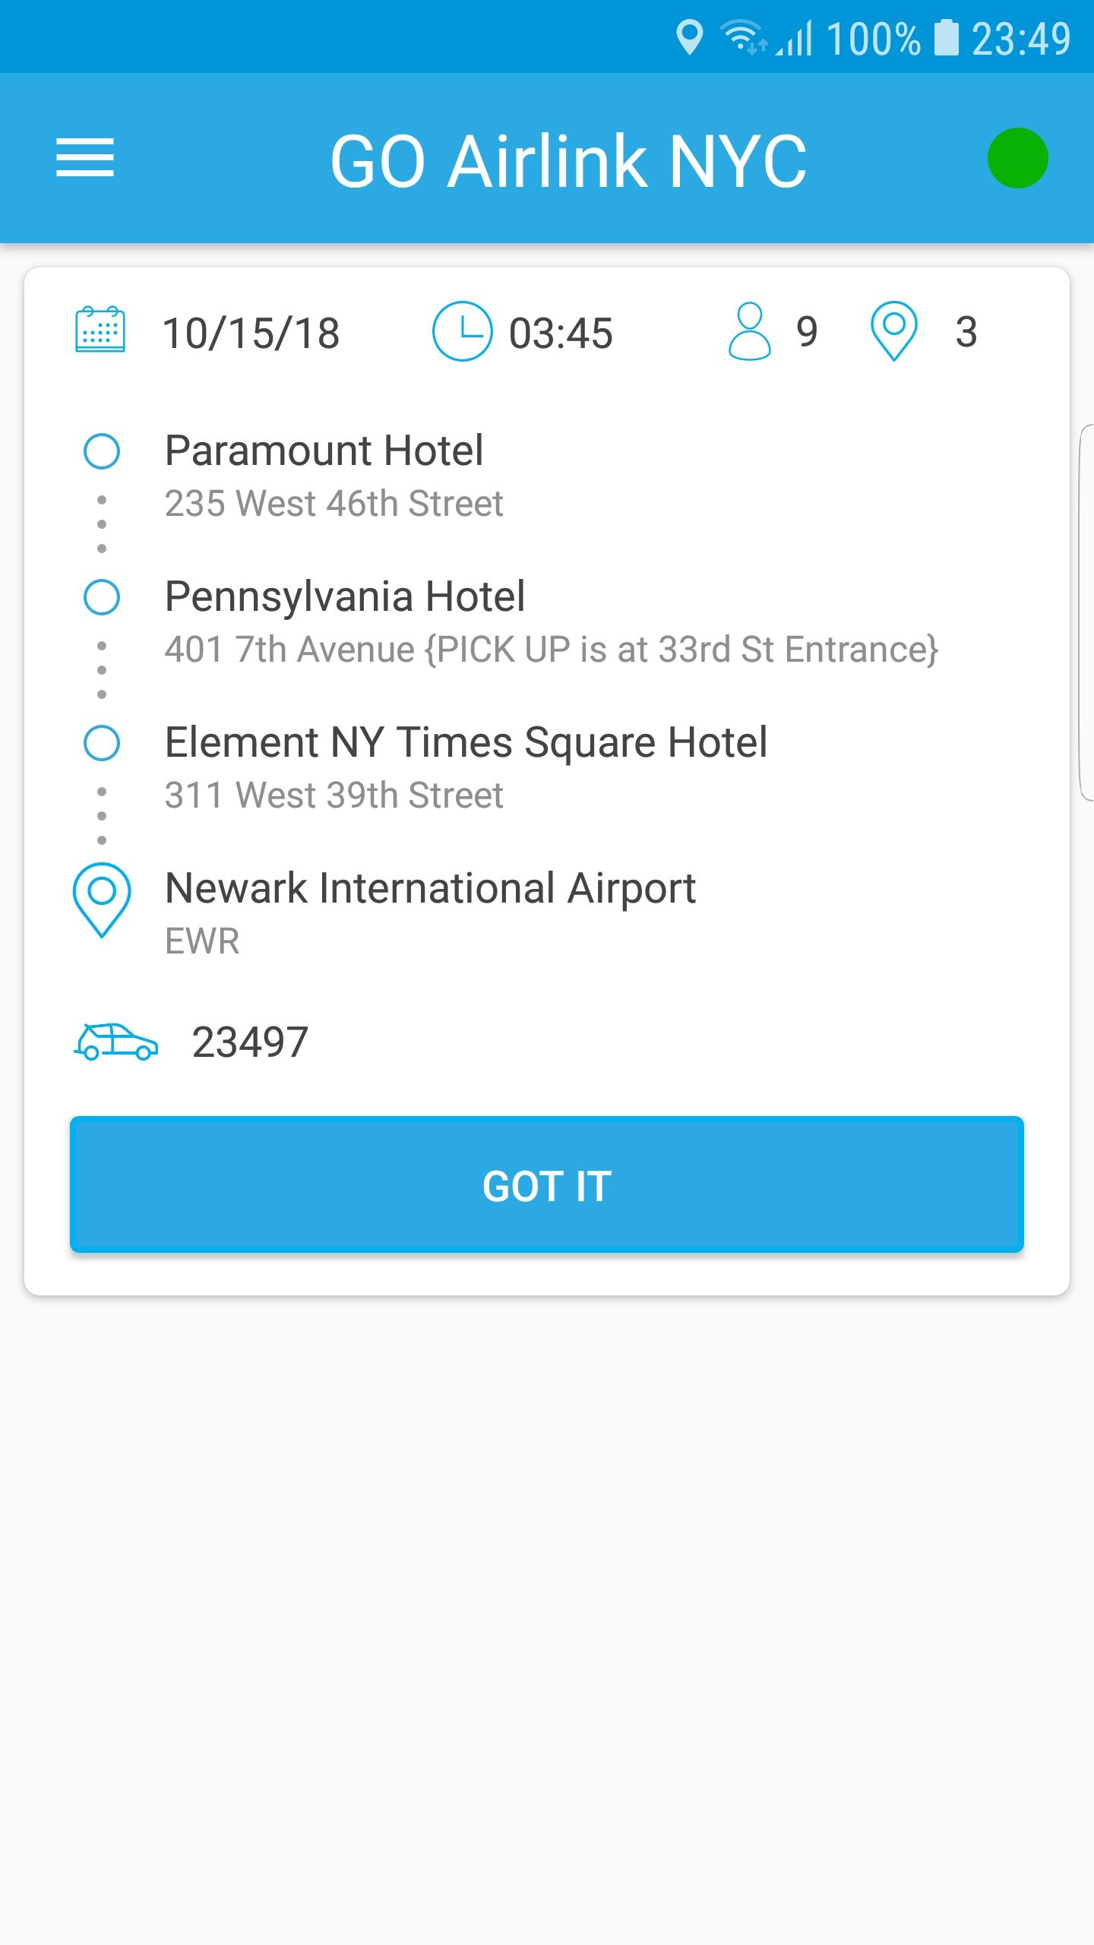The height and width of the screenshot is (1945, 1094).
Task: Tap the car icon beside 23497
Action: pos(115,1041)
